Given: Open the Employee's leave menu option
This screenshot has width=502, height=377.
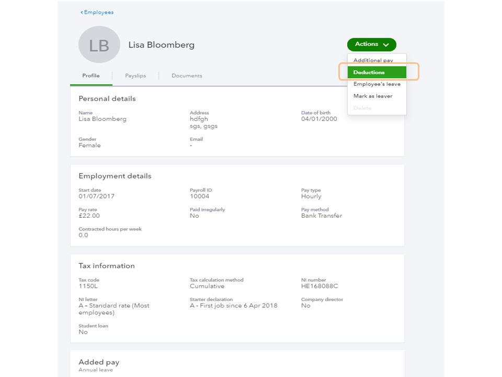Looking at the screenshot, I should point(376,84).
